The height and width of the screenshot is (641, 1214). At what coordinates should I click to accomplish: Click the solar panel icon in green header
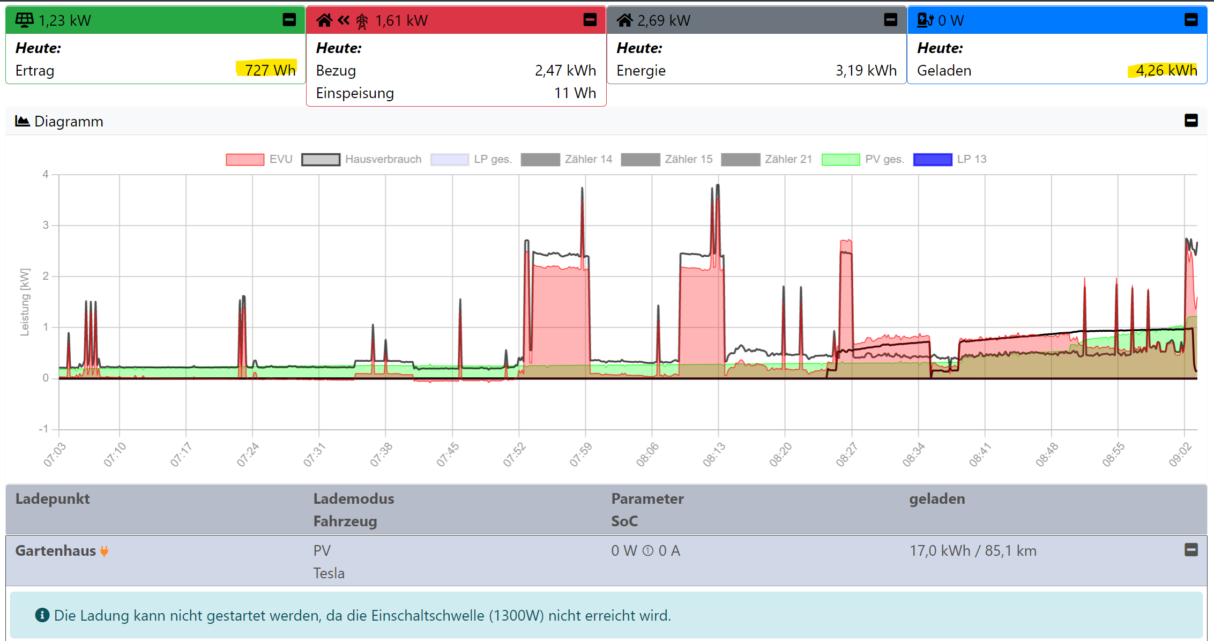(x=24, y=20)
